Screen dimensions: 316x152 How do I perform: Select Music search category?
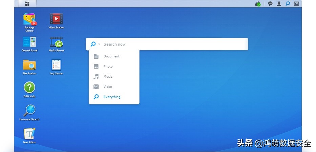pos(114,77)
